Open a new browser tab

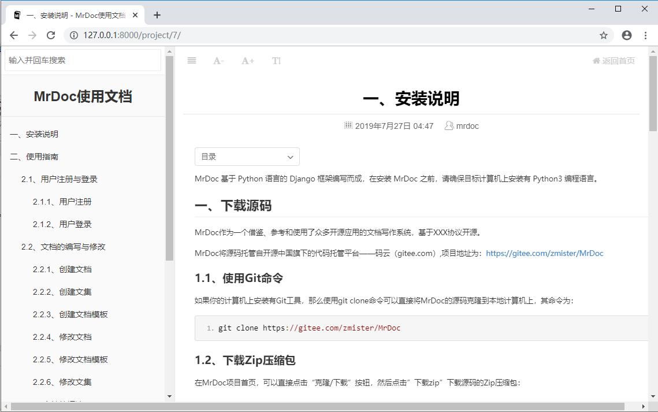click(157, 15)
